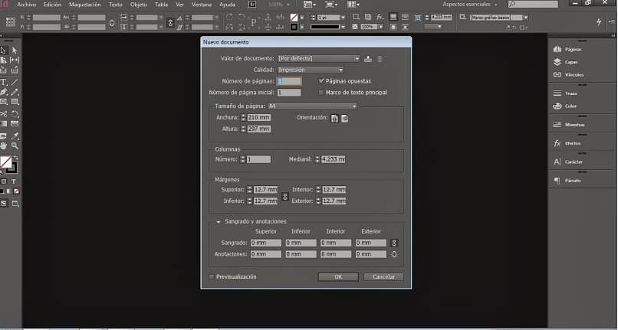Click the Formatting affects text button
The height and width of the screenshot is (330, 618).
pos(14,181)
